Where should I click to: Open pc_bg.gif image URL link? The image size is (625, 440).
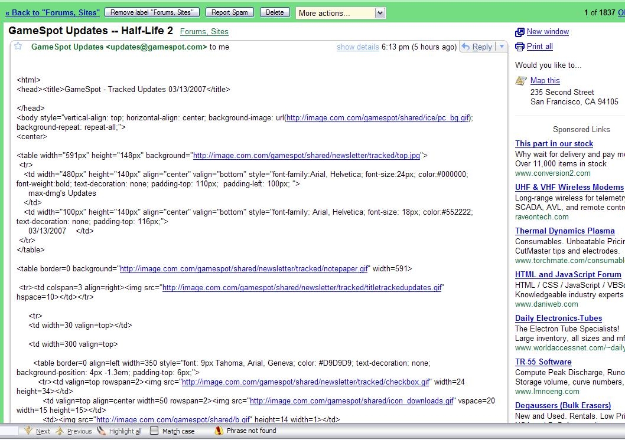click(378, 118)
